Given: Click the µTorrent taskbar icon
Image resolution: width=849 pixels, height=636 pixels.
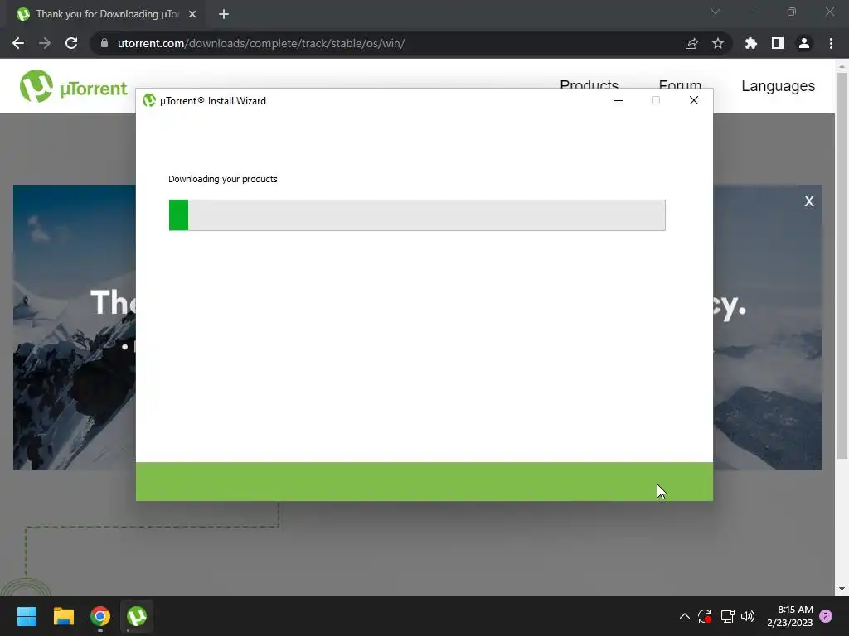Looking at the screenshot, I should [137, 616].
